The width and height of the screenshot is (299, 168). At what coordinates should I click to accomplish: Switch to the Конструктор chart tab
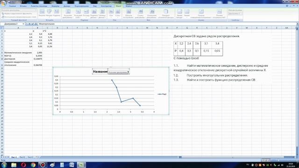point(106,6)
